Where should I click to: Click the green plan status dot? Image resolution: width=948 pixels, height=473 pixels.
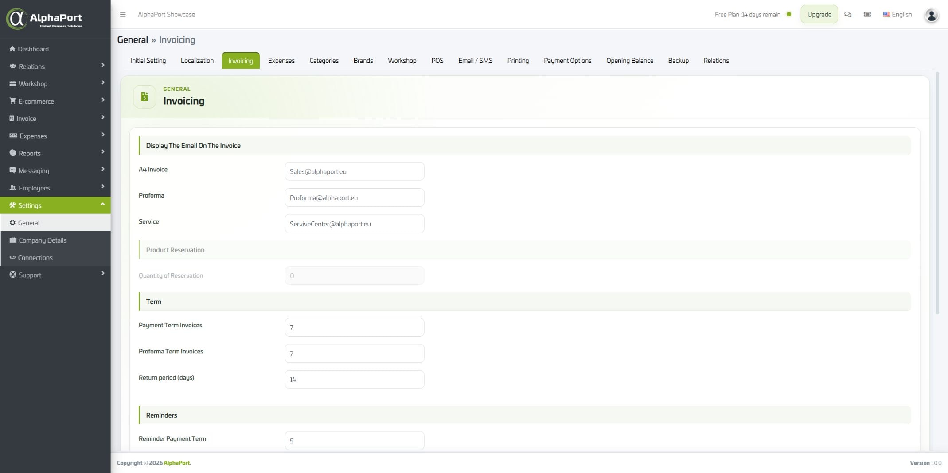pos(789,14)
